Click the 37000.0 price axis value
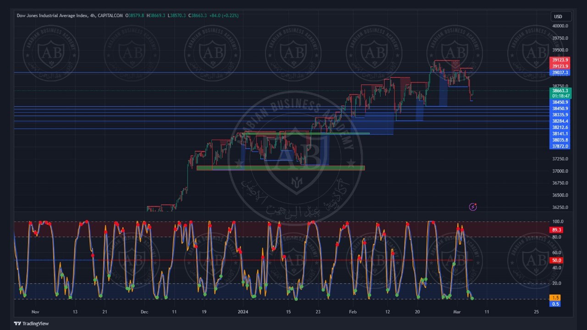Image resolution: width=587 pixels, height=330 pixels. click(x=560, y=171)
